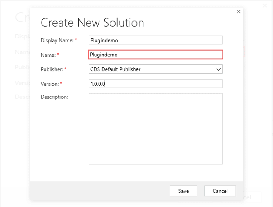Image resolution: width=273 pixels, height=207 pixels.
Task: Click the "Name:" field label
Action: 48,55
